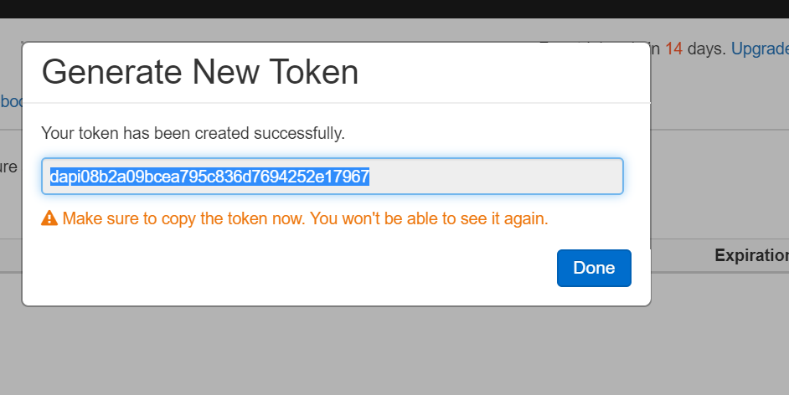This screenshot has width=789, height=395.
Task: Click the word "Token" in the dialog heading
Action: point(315,73)
